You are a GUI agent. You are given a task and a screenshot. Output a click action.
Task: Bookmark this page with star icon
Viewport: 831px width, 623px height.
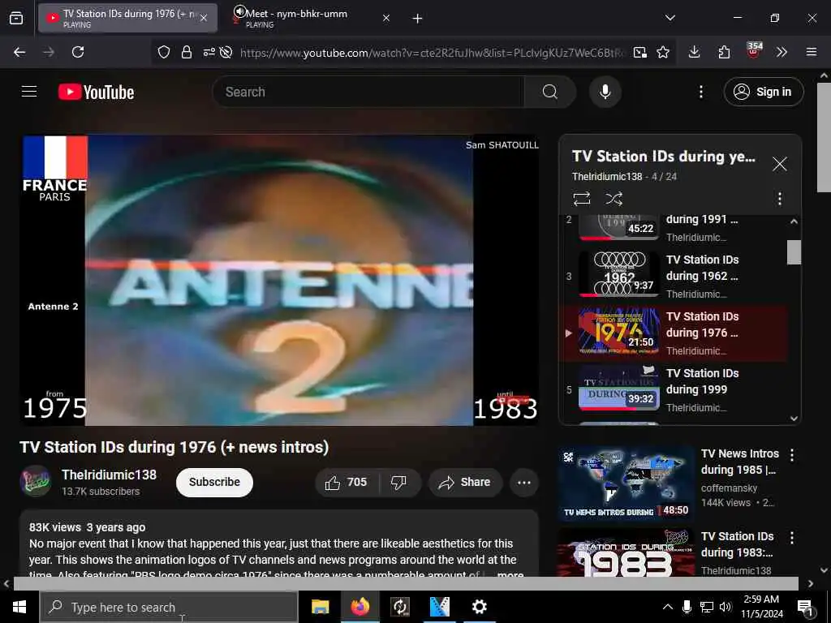663,52
